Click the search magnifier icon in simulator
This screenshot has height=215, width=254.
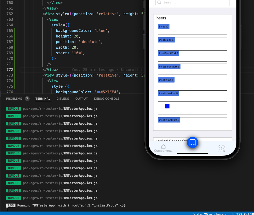click(x=159, y=2)
